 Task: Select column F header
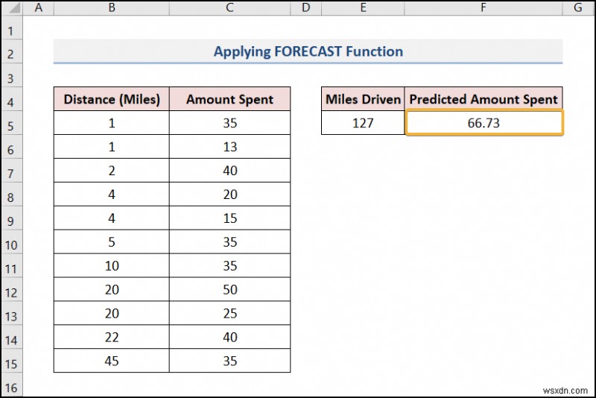point(484,7)
